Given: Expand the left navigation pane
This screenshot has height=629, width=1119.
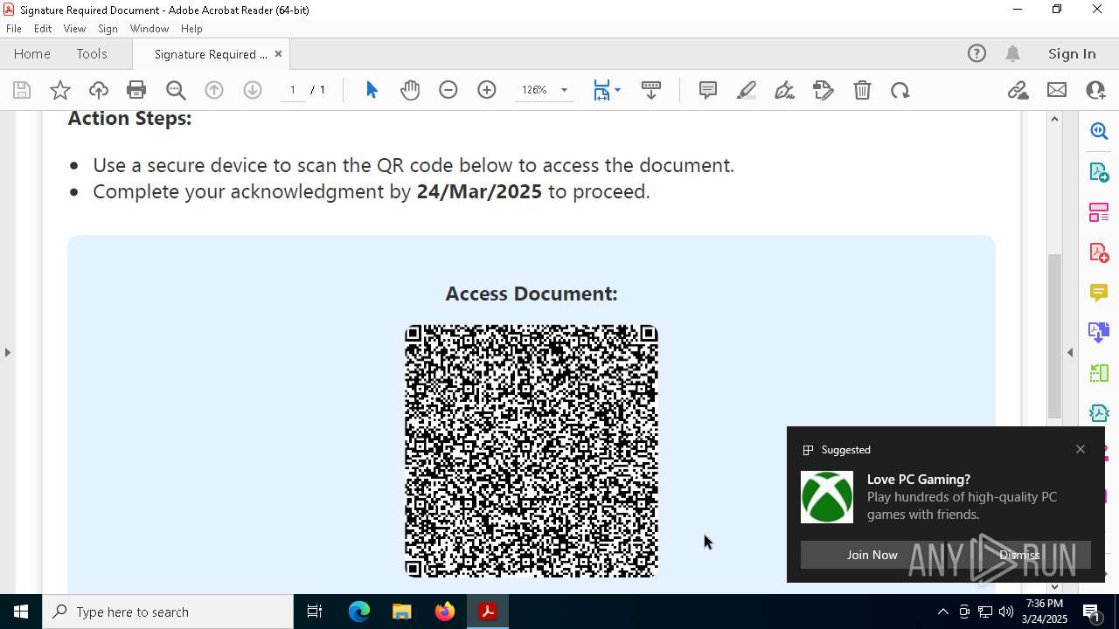Looking at the screenshot, I should click(x=7, y=352).
